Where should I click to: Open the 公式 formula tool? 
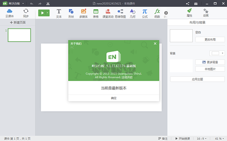point(145,14)
